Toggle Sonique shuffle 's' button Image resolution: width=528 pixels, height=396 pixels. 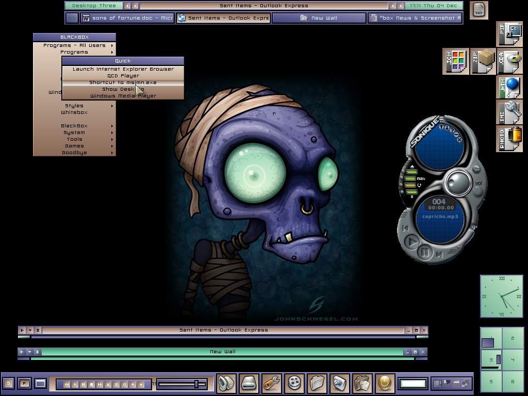(x=411, y=192)
